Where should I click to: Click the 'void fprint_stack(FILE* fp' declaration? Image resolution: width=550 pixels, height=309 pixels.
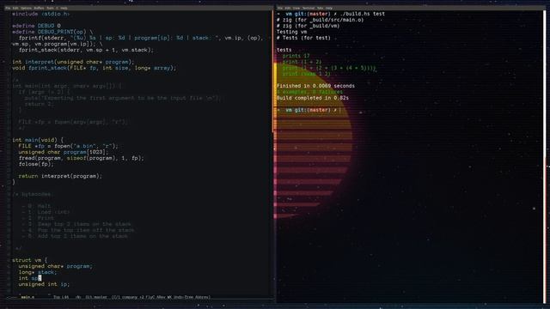(x=94, y=68)
